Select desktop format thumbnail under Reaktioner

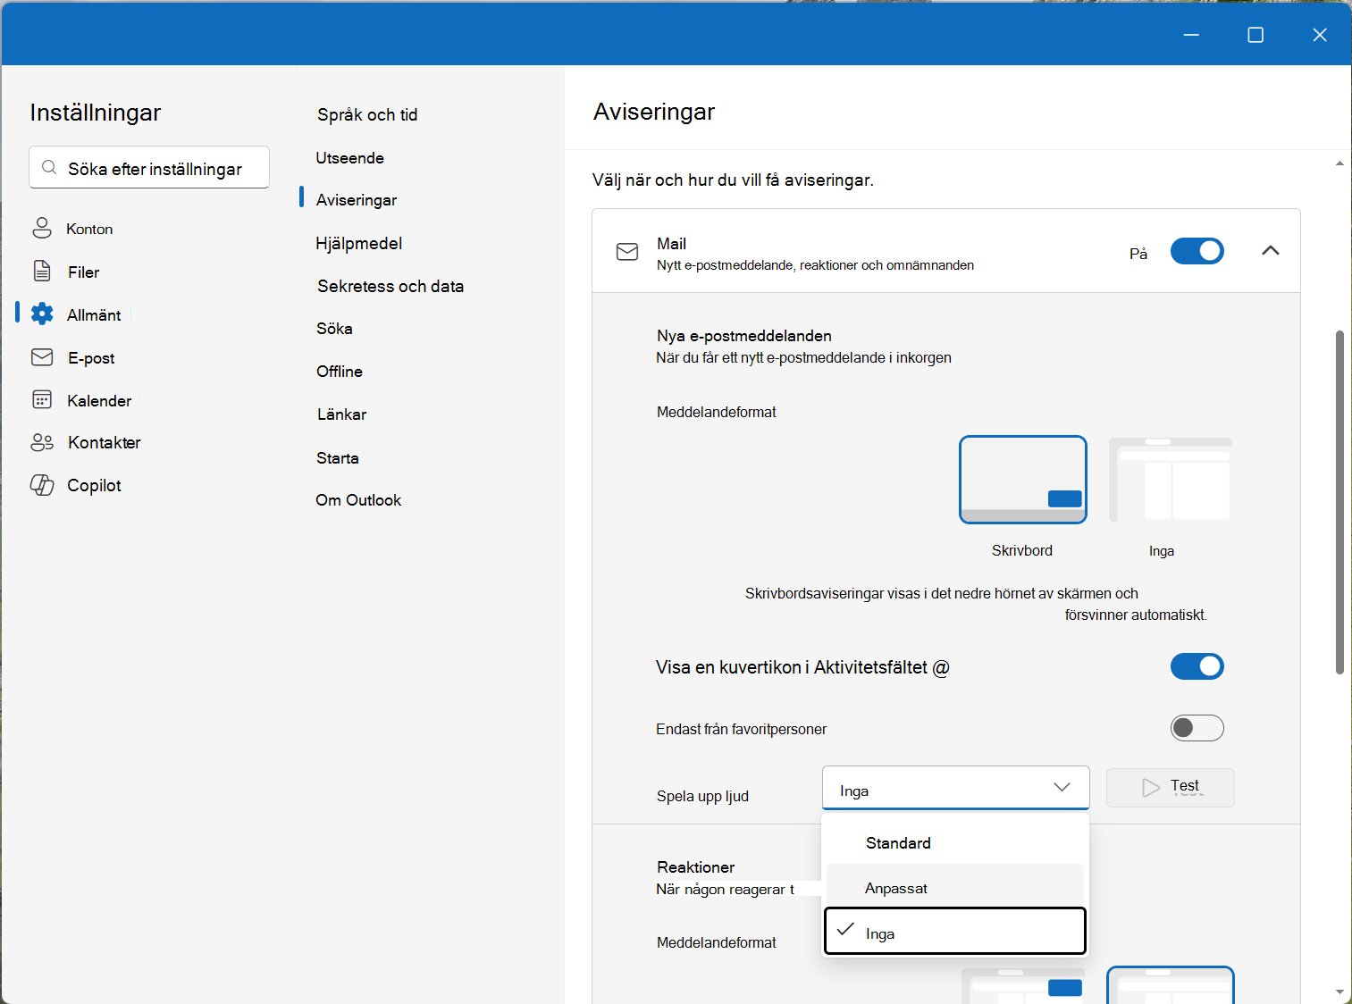coord(1022,985)
